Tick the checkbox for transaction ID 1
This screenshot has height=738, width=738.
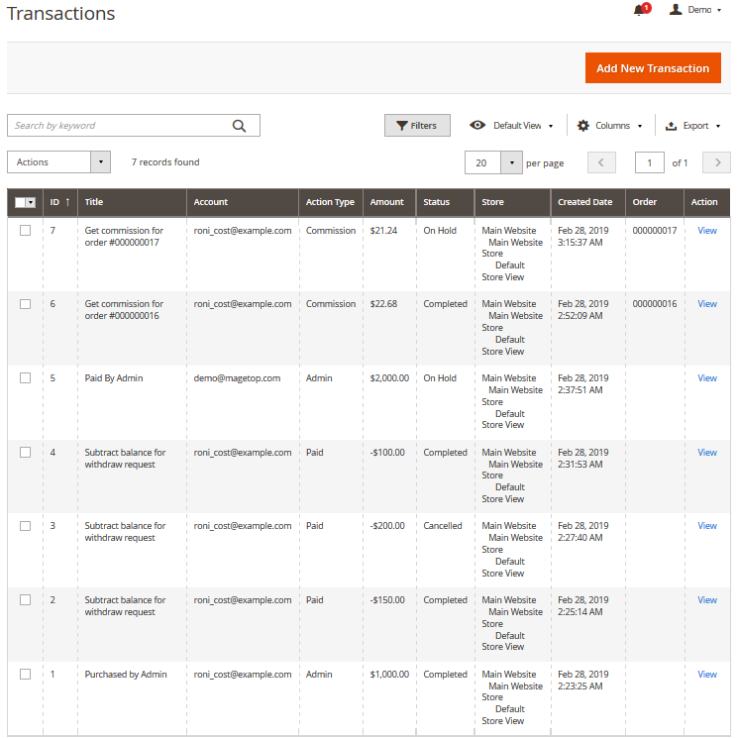[x=26, y=675]
